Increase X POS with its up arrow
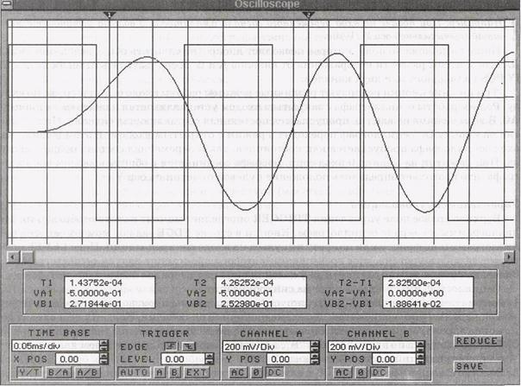 point(104,357)
